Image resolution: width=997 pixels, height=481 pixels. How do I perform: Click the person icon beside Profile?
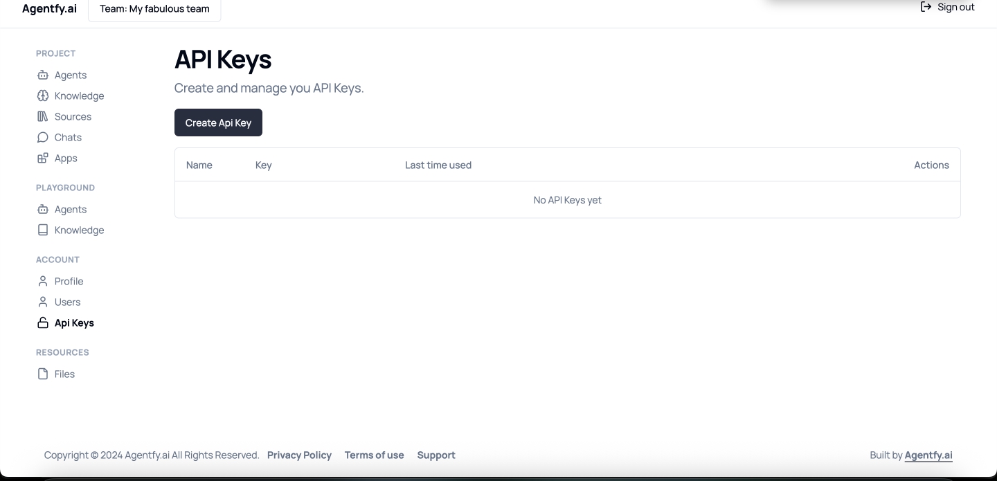43,281
